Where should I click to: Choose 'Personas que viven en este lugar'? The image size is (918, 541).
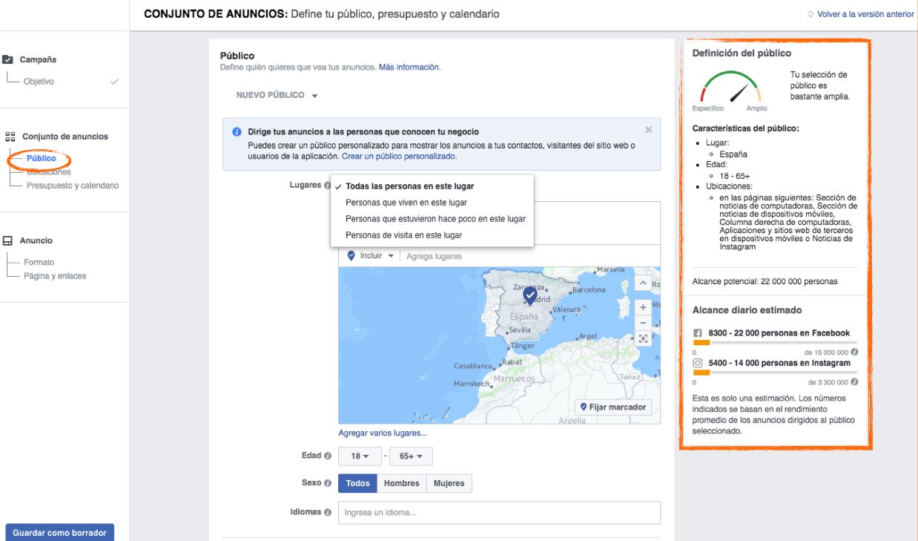[406, 203]
